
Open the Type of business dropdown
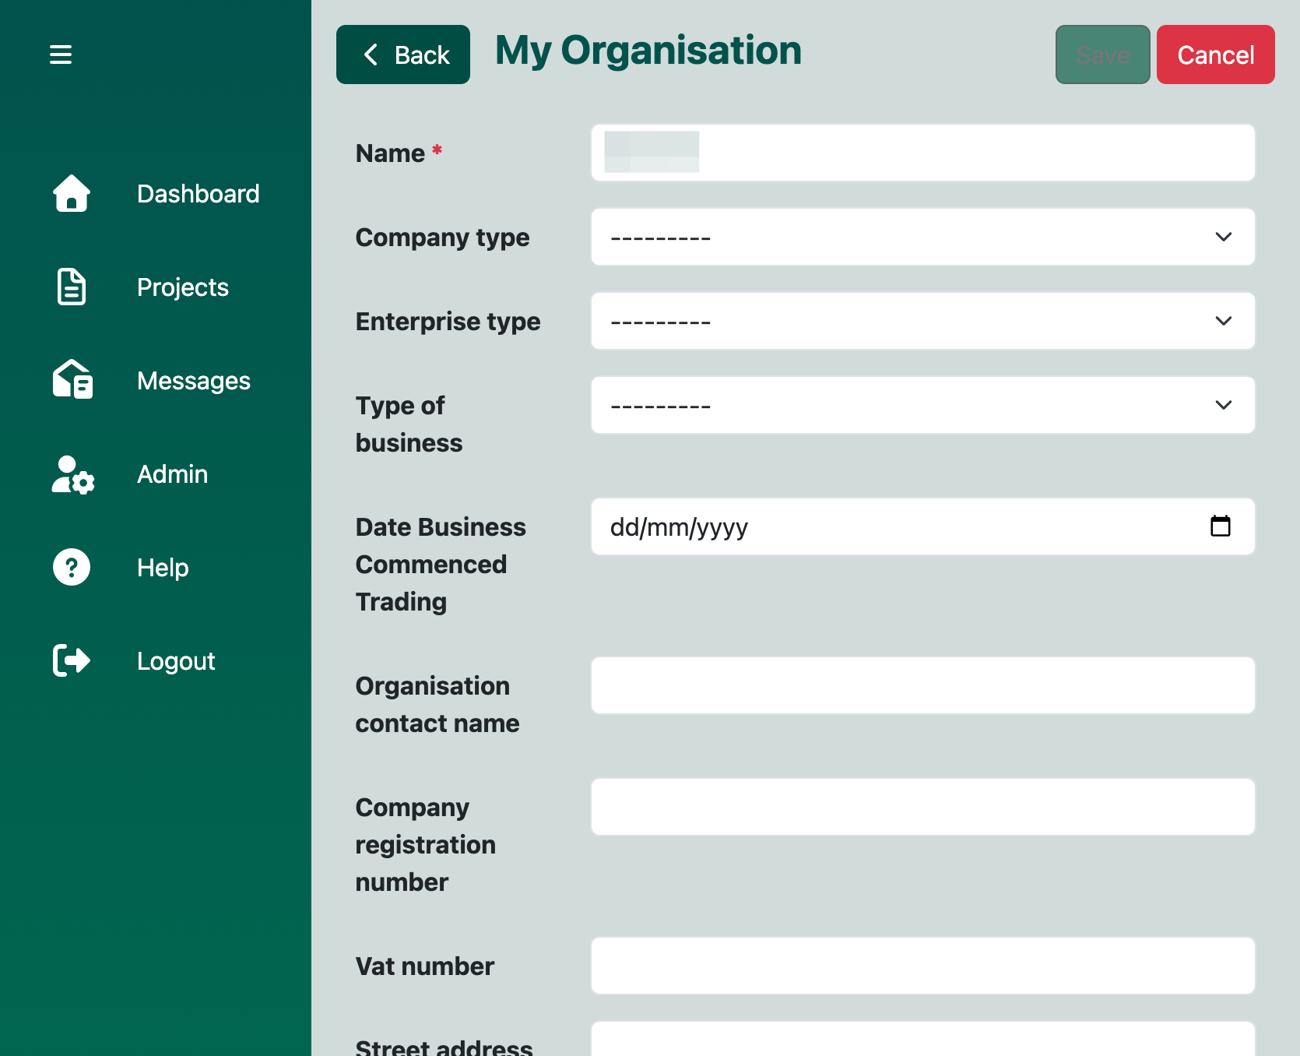[x=923, y=405]
